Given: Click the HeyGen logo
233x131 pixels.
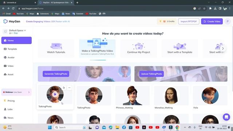Looking at the screenshot, I should tap(12, 21).
